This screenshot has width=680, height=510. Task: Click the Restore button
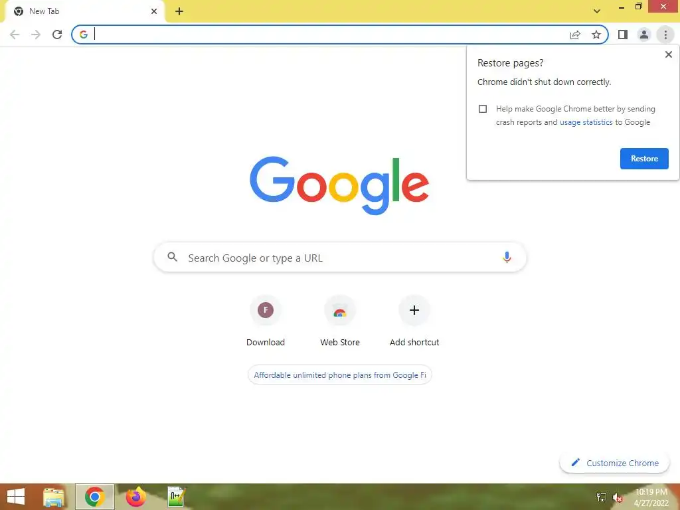[x=644, y=159]
